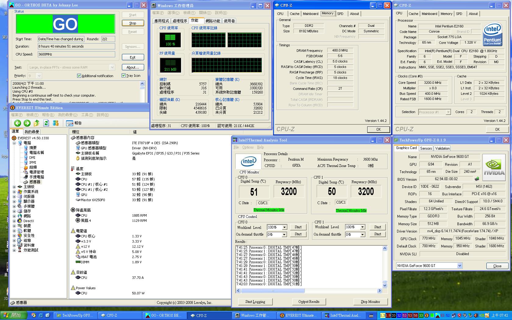
Task: Expand the 作業系統 node in EVEREST tree
Action: pyautogui.click(x=14, y=192)
